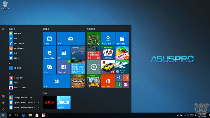Open the MyASUS tile

[x=64, y=102]
